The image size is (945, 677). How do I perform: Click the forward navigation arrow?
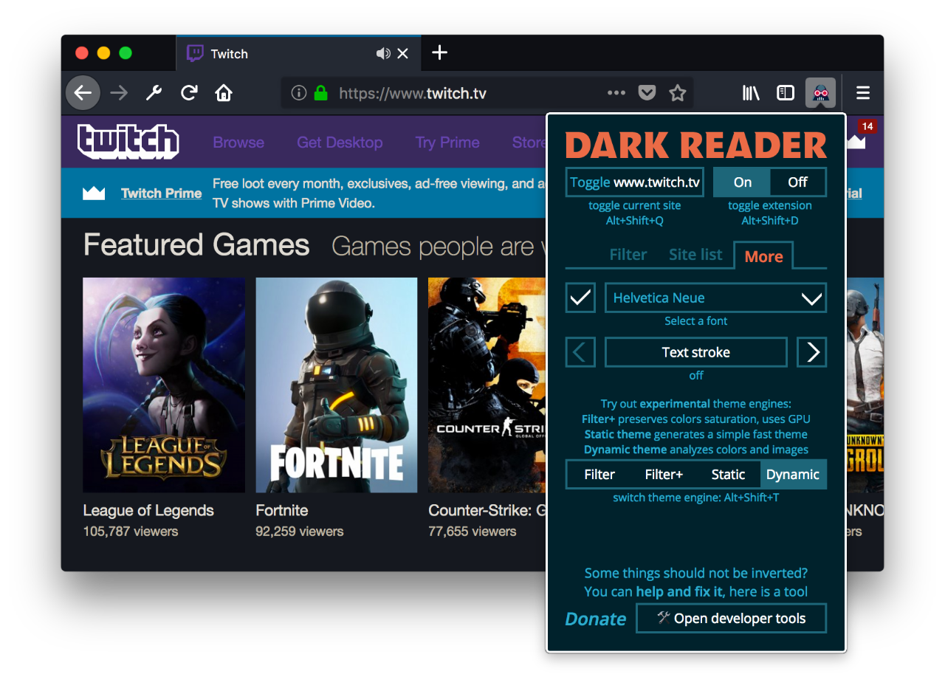pyautogui.click(x=118, y=93)
